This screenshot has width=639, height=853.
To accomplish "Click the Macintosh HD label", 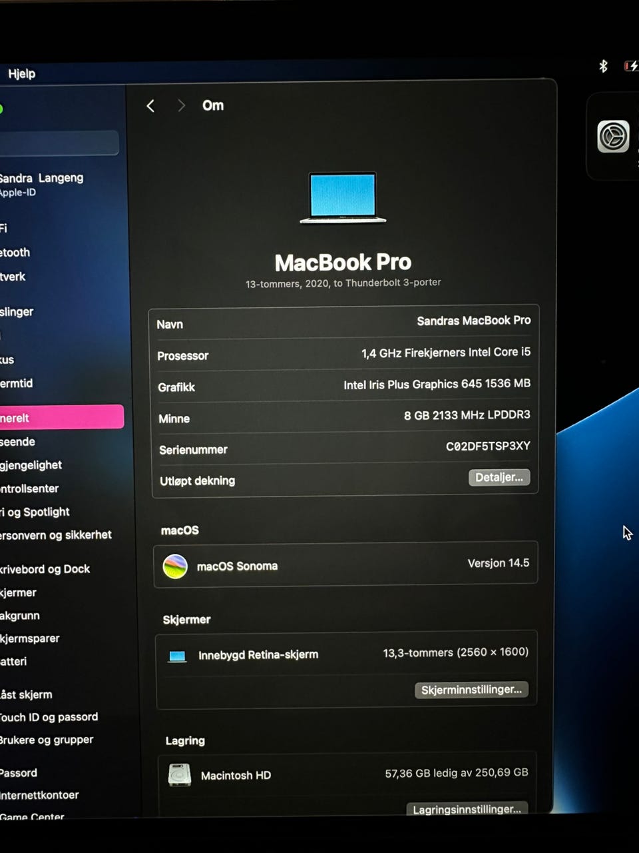I will click(x=236, y=776).
